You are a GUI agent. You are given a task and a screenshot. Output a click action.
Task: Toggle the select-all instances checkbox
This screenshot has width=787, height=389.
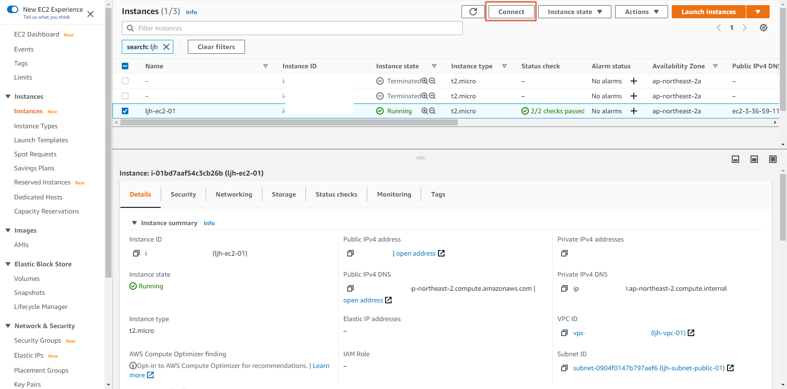pos(125,66)
